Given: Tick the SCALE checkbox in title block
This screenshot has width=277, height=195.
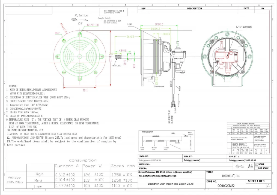Looking at the screenshot, I should [256, 164].
